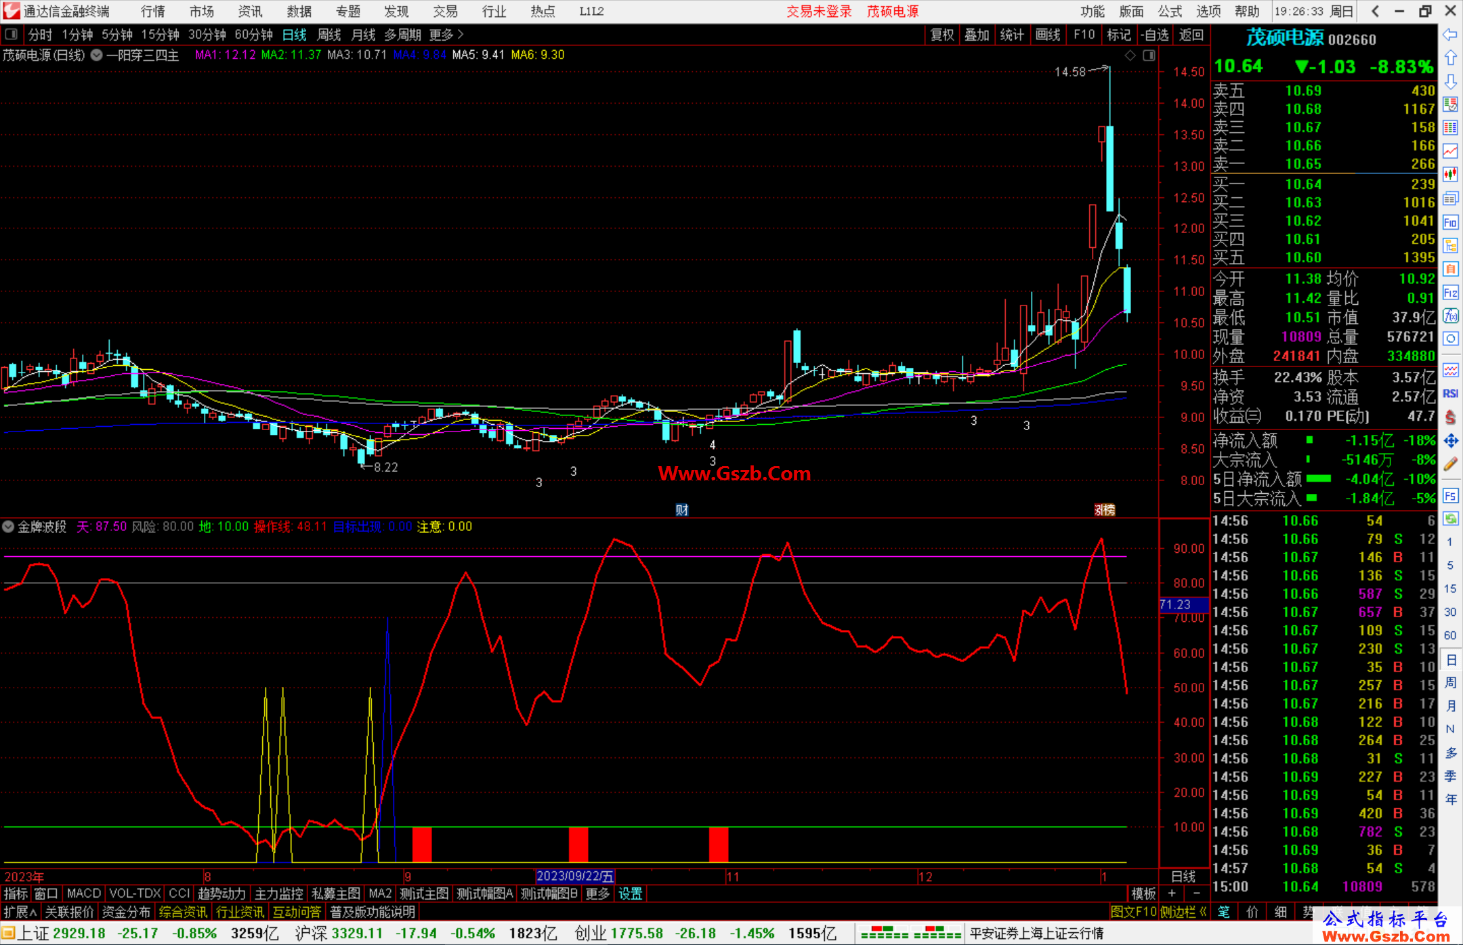1463x945 pixels.
Task: Open the 多周期 multi-period view
Action: (x=402, y=35)
